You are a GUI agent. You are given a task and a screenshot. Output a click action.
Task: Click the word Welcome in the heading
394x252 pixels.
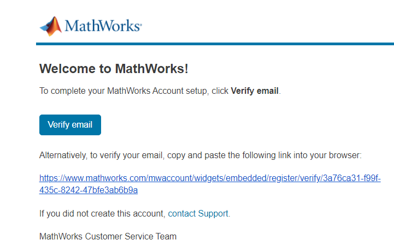pos(67,69)
